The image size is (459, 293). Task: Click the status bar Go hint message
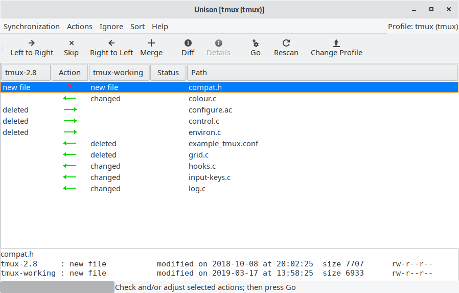pyautogui.click(x=205, y=287)
